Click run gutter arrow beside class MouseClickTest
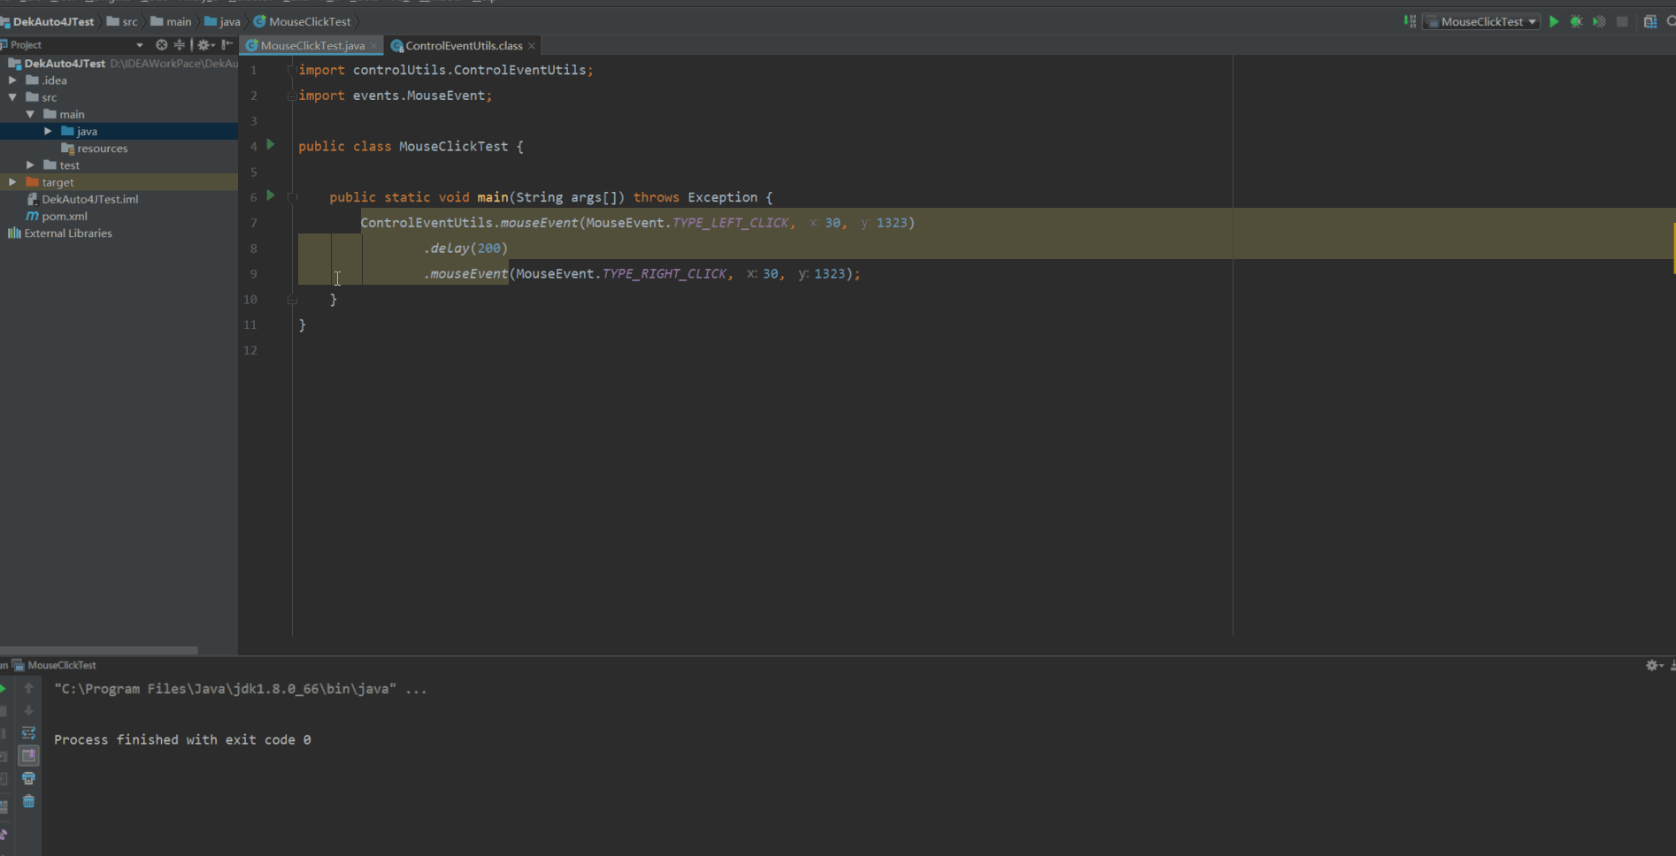The image size is (1676, 856). tap(271, 145)
